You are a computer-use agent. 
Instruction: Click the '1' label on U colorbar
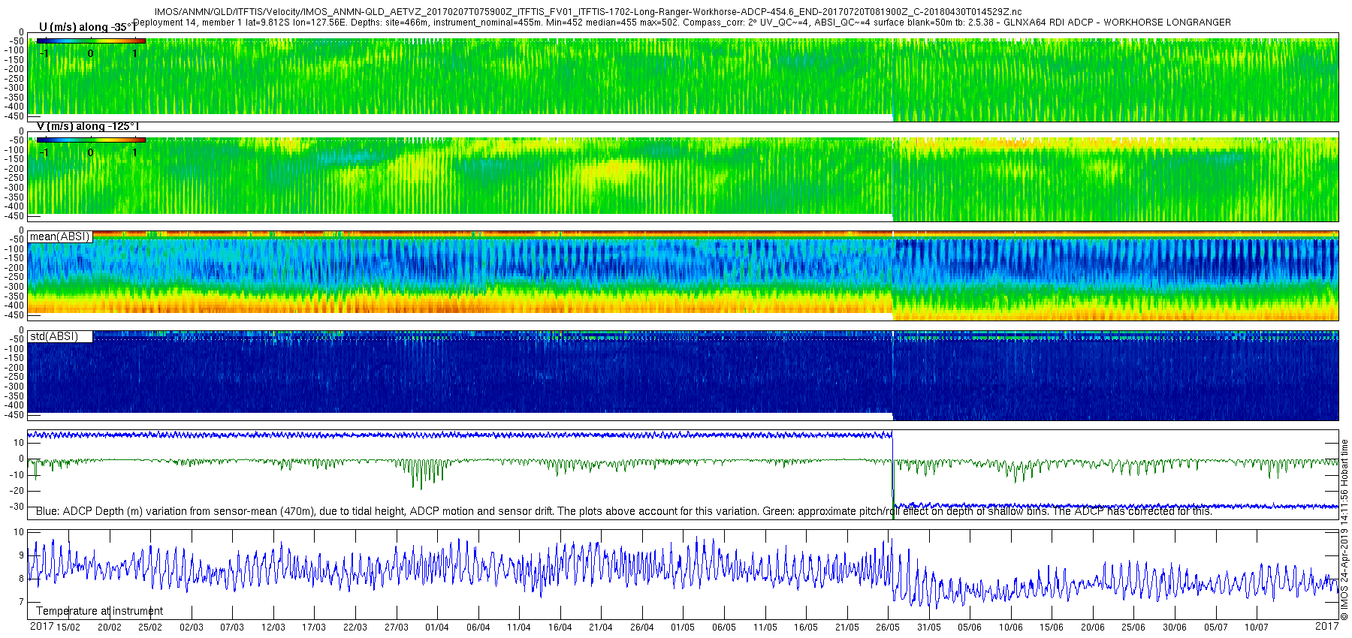pyautogui.click(x=134, y=53)
